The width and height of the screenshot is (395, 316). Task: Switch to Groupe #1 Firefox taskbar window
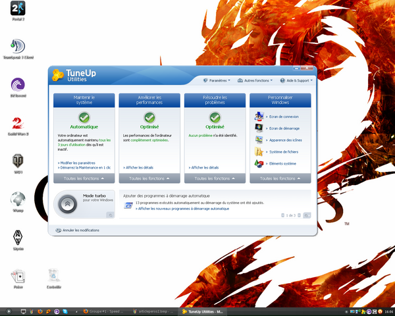[103, 311]
